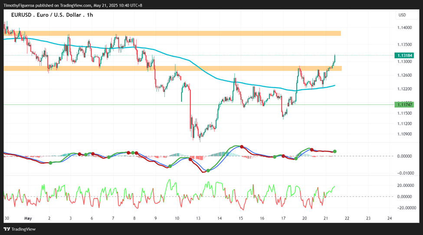The width and height of the screenshot is (423, 235).
Task: Select the current price label 1.13184
Action: tap(404, 55)
